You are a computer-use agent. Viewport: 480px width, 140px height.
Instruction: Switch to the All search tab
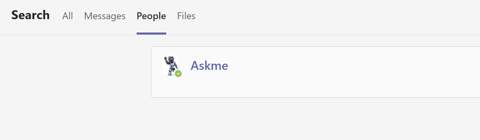pyautogui.click(x=68, y=16)
